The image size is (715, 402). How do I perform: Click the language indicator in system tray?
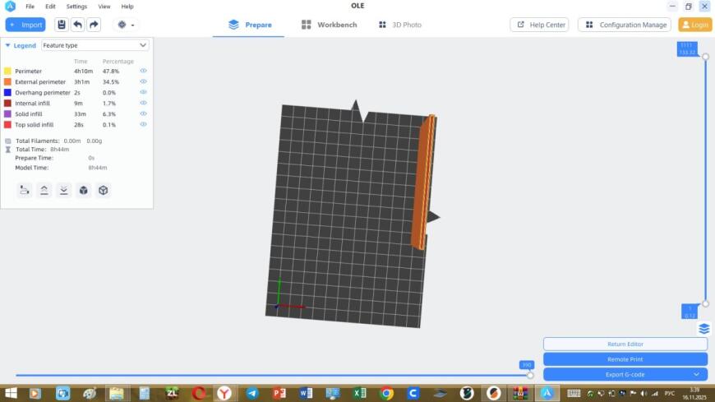pyautogui.click(x=670, y=393)
